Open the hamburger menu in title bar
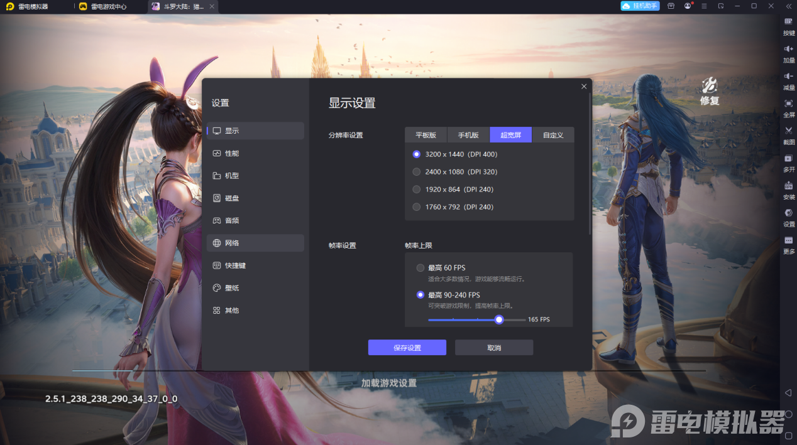This screenshot has height=445, width=797. click(704, 6)
